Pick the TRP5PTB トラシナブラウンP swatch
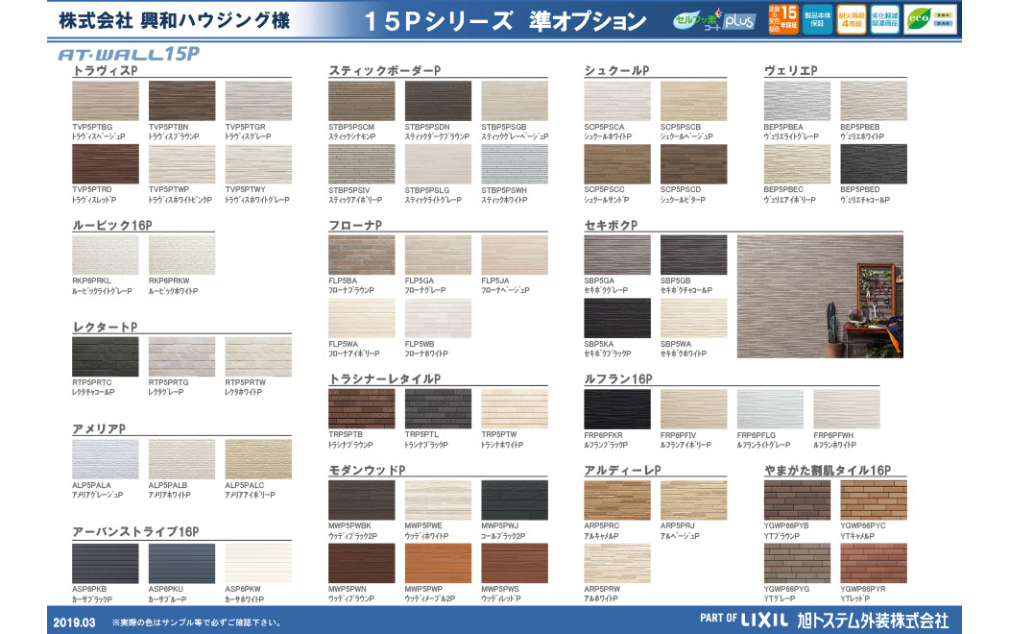1010x634 pixels. [x=361, y=408]
